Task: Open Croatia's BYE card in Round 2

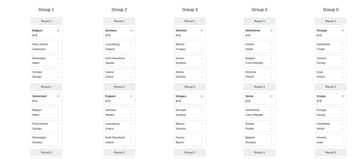Action: point(331,98)
